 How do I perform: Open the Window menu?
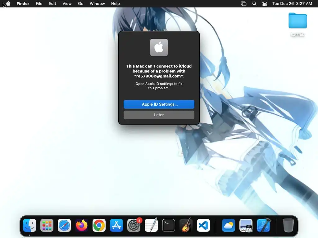[x=97, y=4]
